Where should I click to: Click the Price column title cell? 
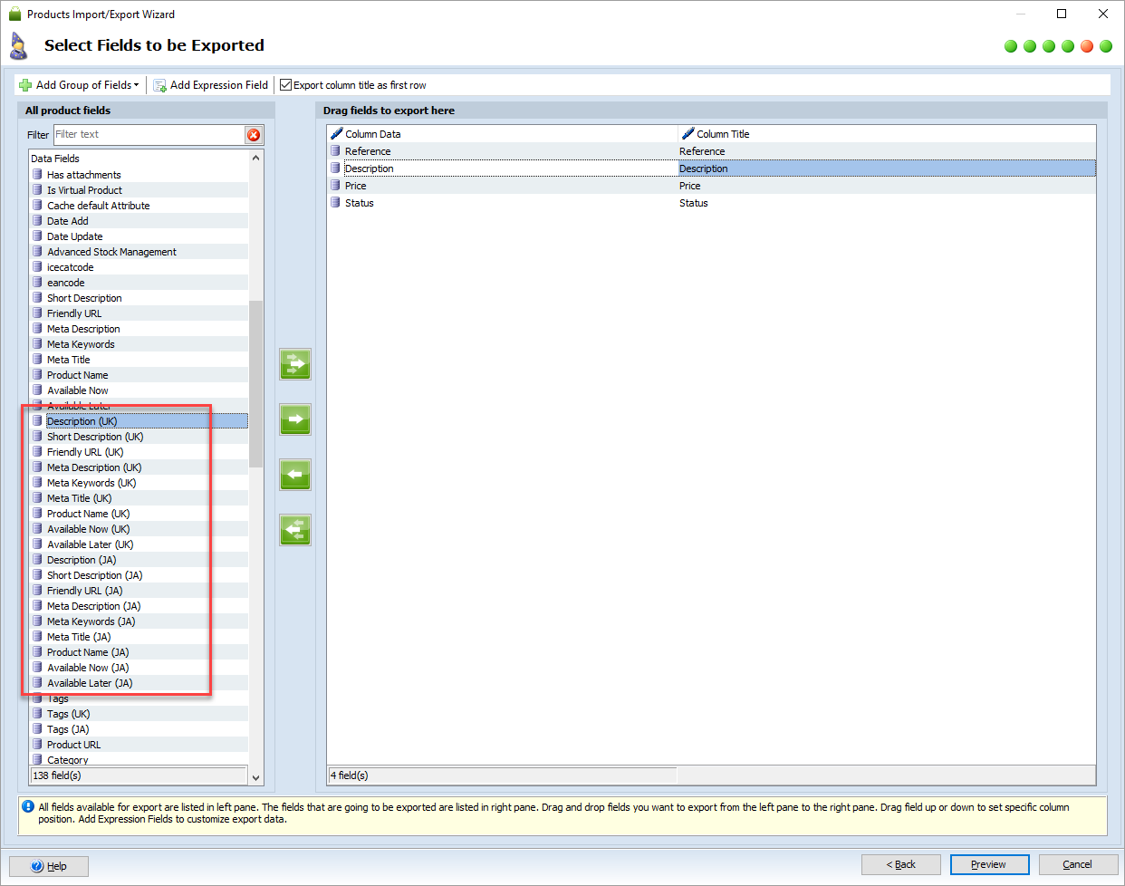click(x=887, y=185)
